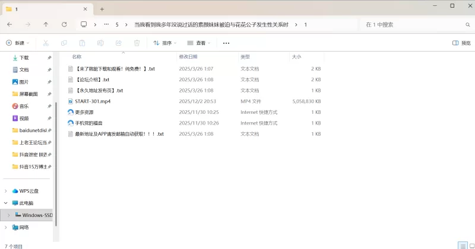Click the Copy icon in toolbar
The height and width of the screenshot is (249, 475).
point(64,43)
